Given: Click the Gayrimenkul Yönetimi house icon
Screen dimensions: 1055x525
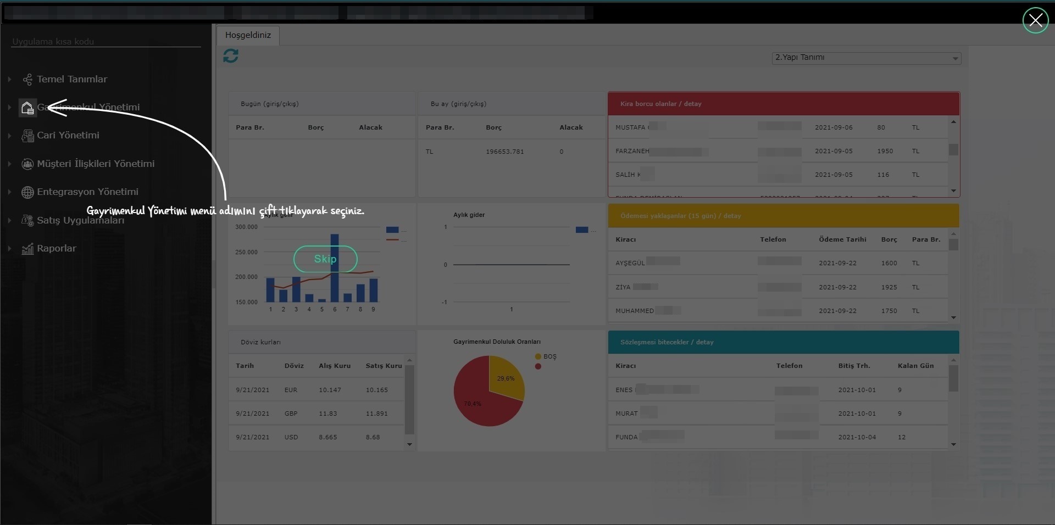Looking at the screenshot, I should point(27,108).
